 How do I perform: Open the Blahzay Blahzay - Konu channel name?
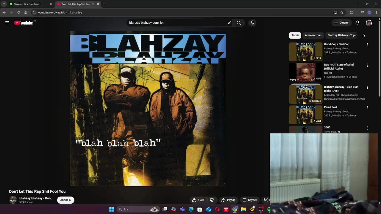click(x=36, y=198)
